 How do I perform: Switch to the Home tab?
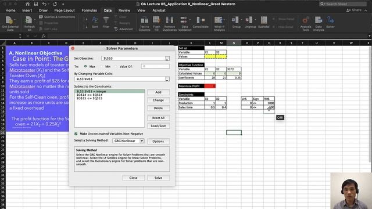(10, 10)
